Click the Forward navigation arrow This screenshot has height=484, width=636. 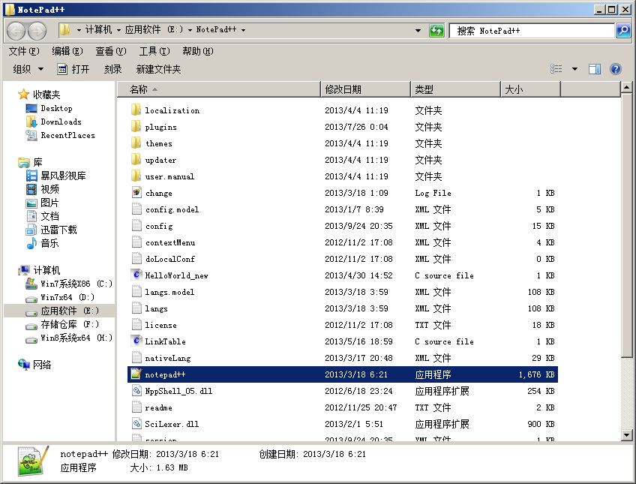[37, 31]
